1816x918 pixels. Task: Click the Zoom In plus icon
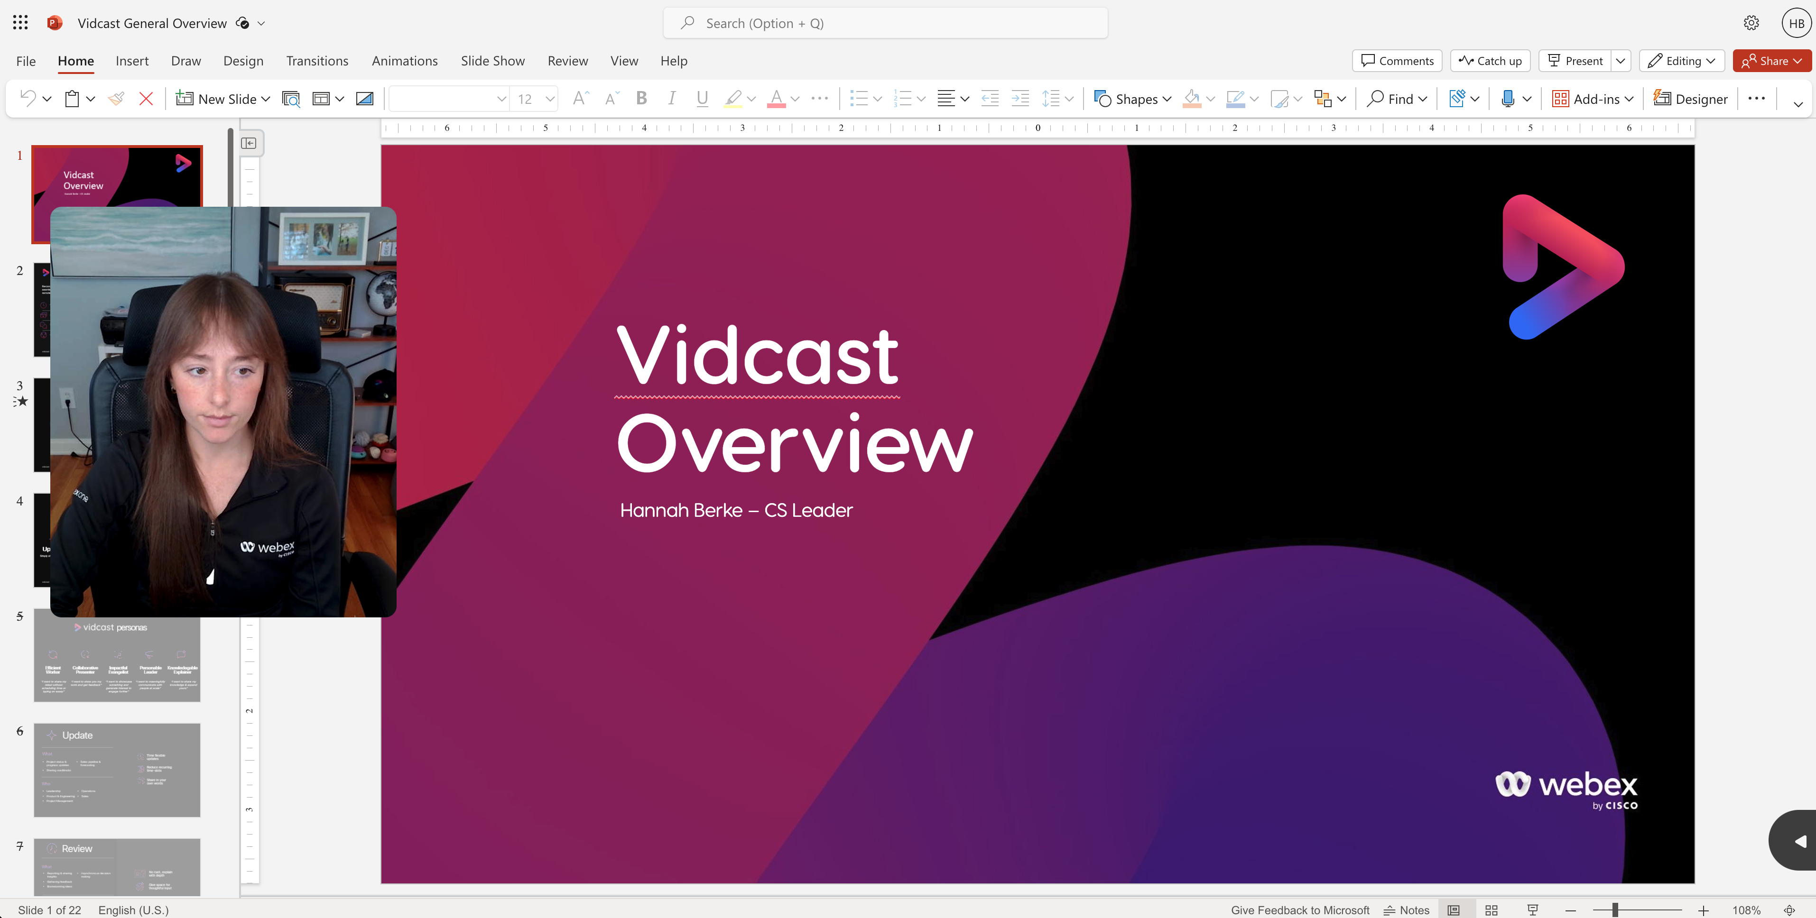1703,910
